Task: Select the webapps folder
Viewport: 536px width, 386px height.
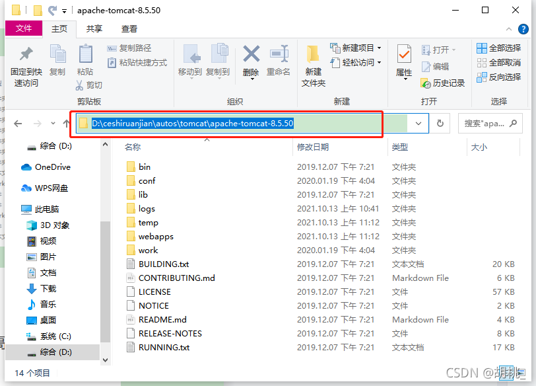Action: coord(150,237)
